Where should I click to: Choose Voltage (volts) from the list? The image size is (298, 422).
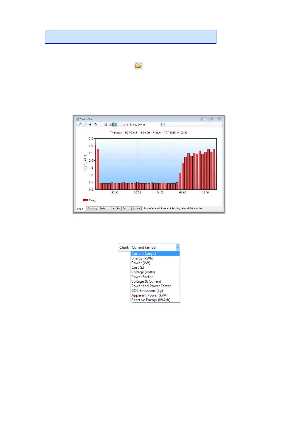(155, 272)
